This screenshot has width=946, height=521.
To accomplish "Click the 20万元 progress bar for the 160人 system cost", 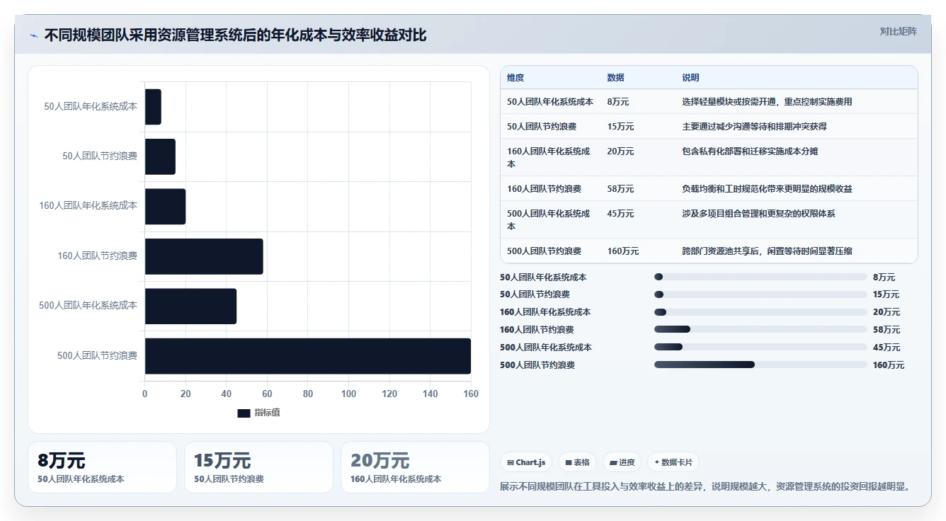I will (x=760, y=312).
